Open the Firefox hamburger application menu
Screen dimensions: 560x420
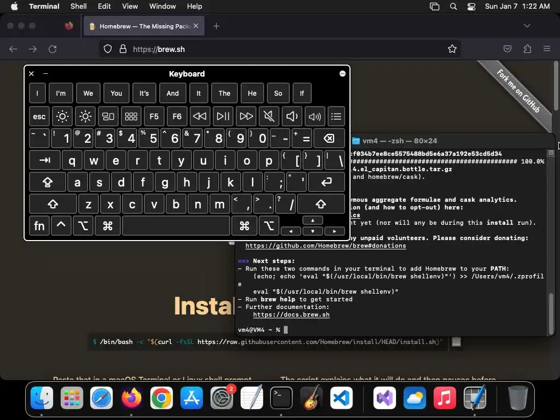click(x=547, y=49)
